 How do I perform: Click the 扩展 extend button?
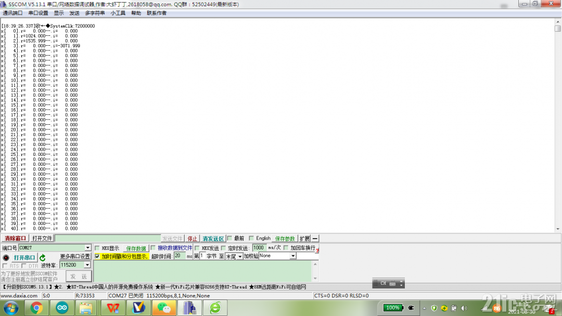pyautogui.click(x=304, y=239)
